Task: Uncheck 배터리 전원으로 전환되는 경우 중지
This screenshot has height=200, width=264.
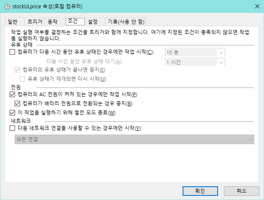Action: pos(18,103)
